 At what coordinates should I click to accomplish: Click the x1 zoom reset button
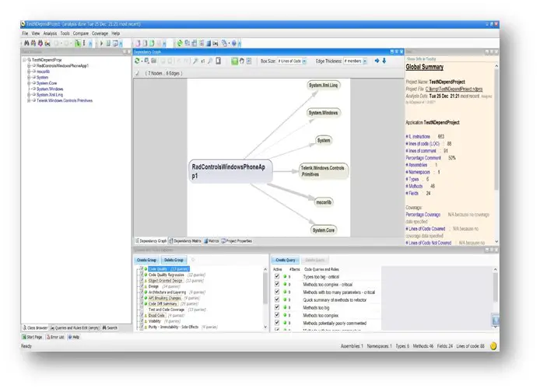click(203, 61)
